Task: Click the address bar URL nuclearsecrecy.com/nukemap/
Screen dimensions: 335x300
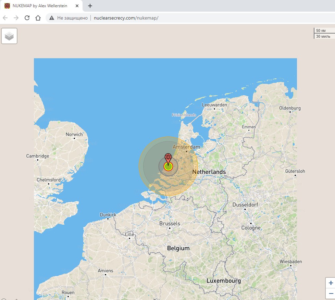Action: click(126, 18)
